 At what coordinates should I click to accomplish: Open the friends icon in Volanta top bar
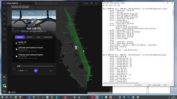[91, 3]
